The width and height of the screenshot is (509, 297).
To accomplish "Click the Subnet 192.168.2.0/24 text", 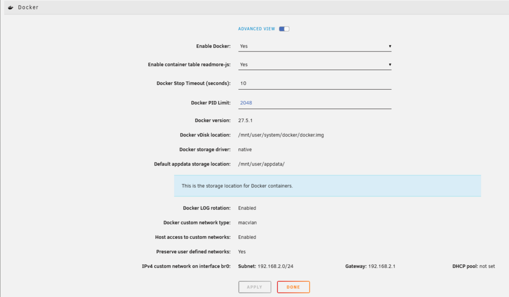I will pos(266,266).
